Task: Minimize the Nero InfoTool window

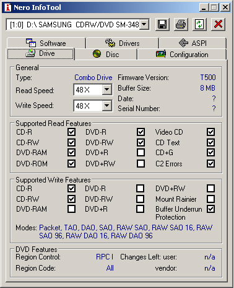Action: (x=204, y=7)
